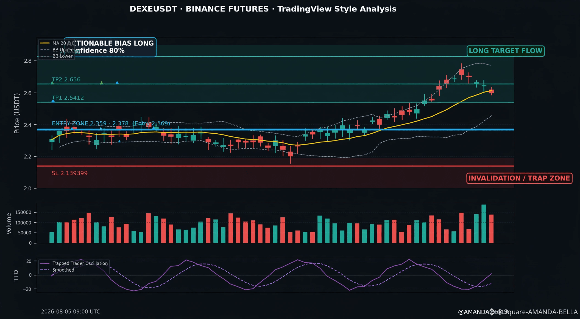
Task: Click the blue triangle marker on TP2 line
Action: (117, 83)
